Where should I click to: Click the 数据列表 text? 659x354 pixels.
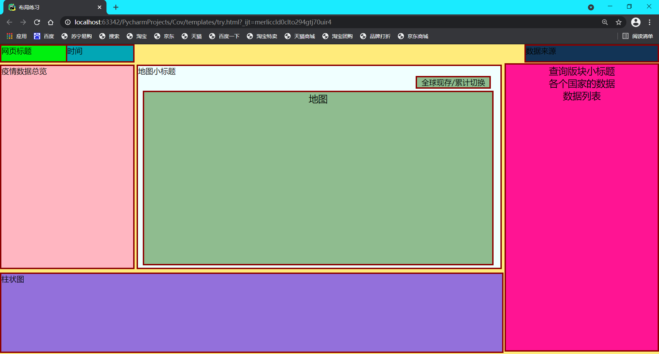tap(582, 96)
